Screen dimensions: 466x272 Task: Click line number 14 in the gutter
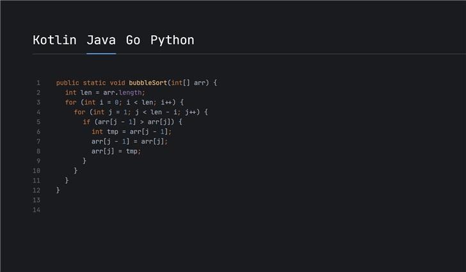[36, 210]
